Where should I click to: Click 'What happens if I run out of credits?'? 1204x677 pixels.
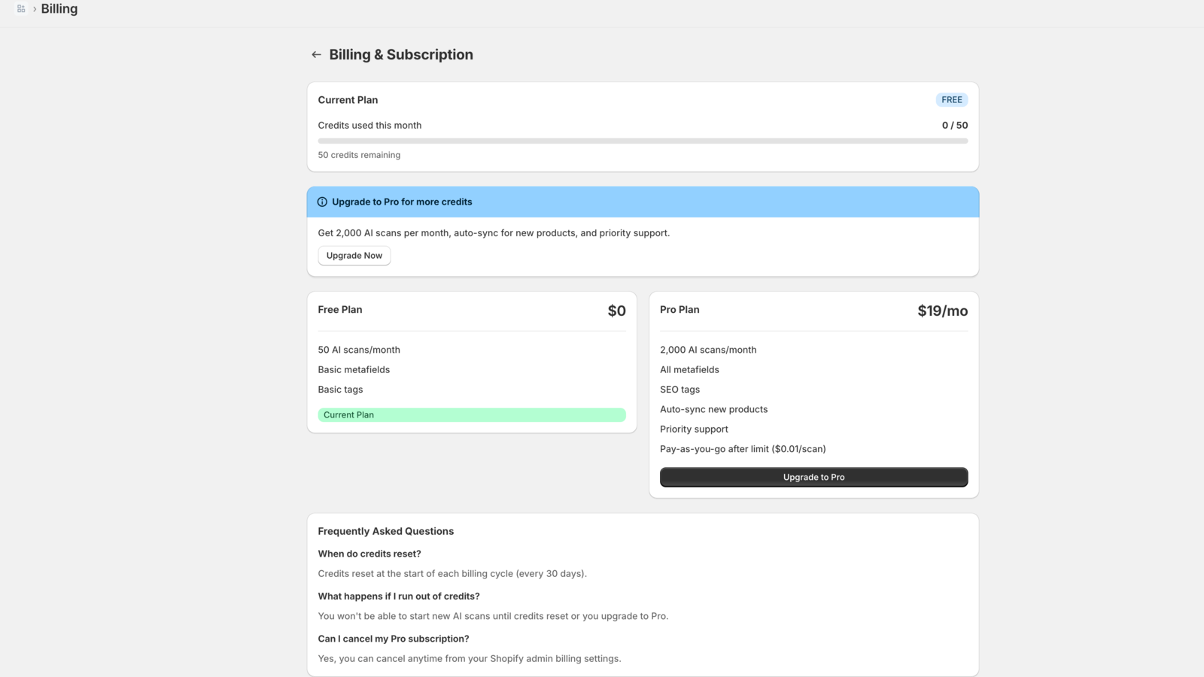click(x=399, y=597)
